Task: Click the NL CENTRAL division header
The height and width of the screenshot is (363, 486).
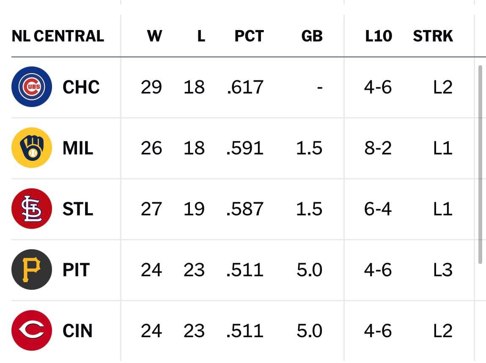Action: pyautogui.click(x=58, y=36)
